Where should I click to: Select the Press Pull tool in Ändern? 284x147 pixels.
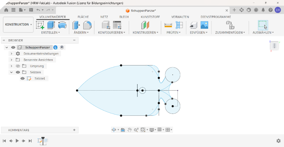coord(76,25)
